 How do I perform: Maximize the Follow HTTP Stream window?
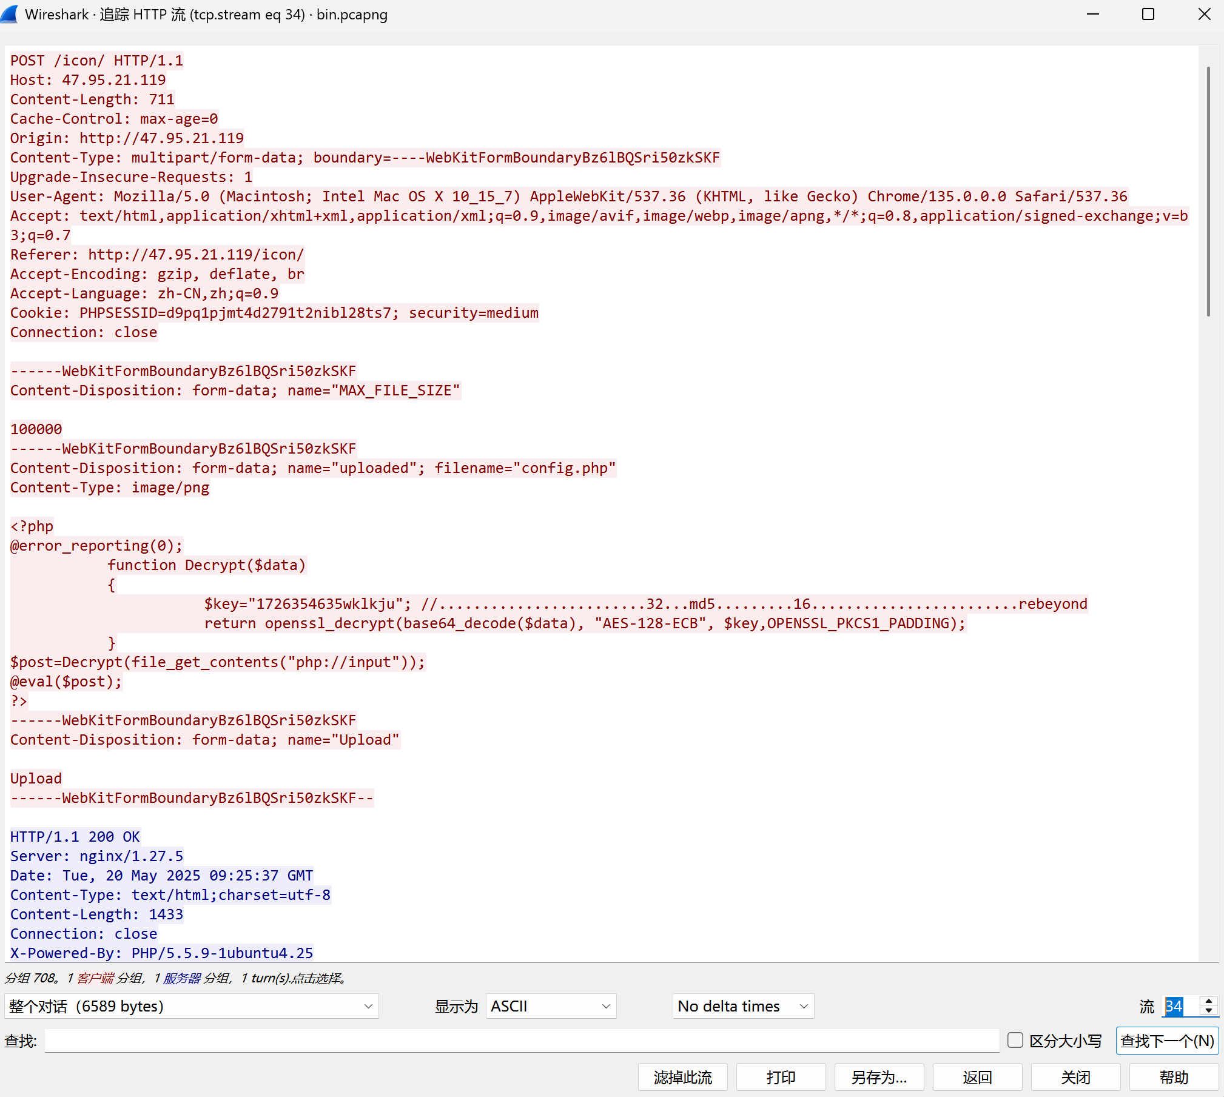(1148, 14)
